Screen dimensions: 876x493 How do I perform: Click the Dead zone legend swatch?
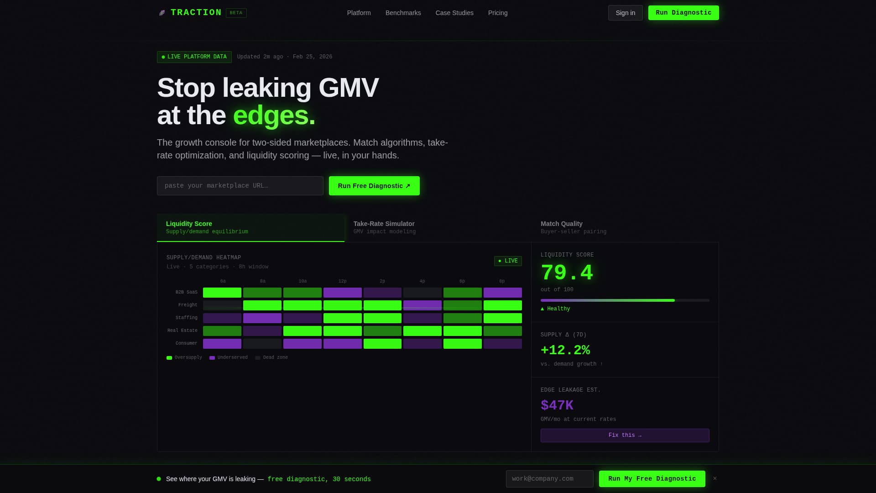pos(258,358)
